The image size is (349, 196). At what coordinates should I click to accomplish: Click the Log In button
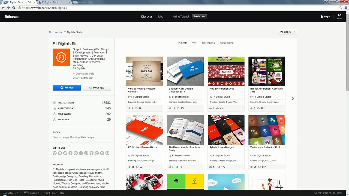coord(326,17)
